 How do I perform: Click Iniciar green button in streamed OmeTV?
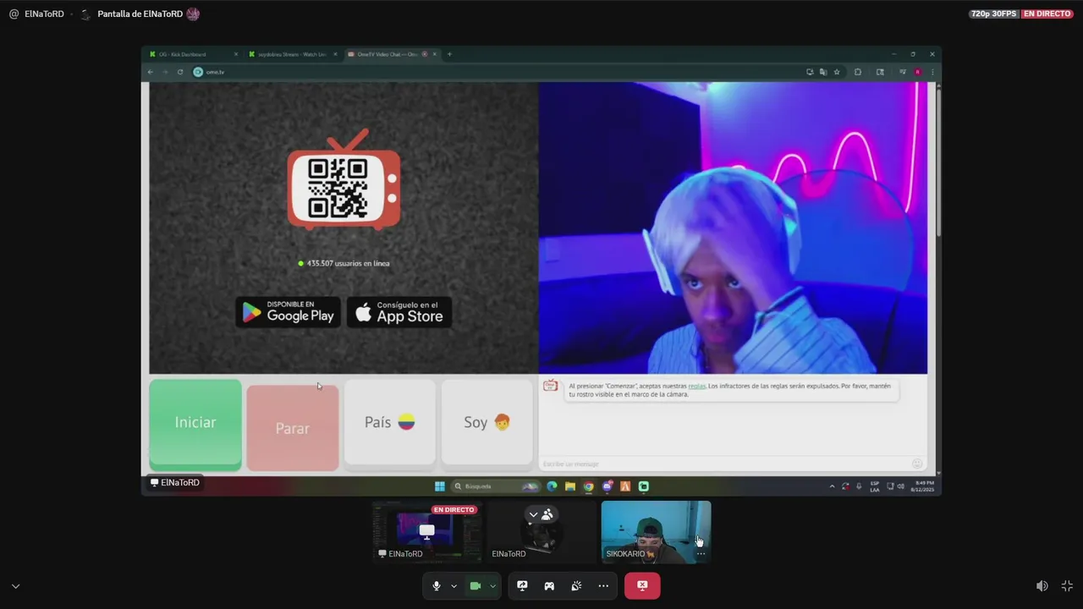pyautogui.click(x=195, y=423)
